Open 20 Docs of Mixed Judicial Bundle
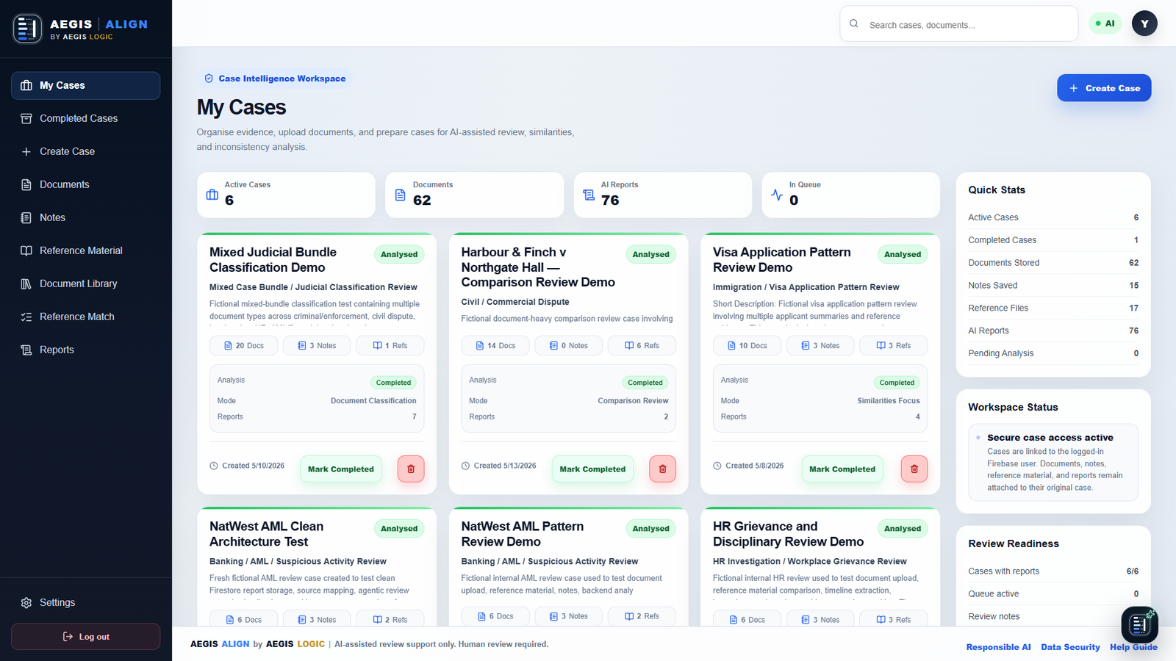1176x661 pixels. click(244, 346)
